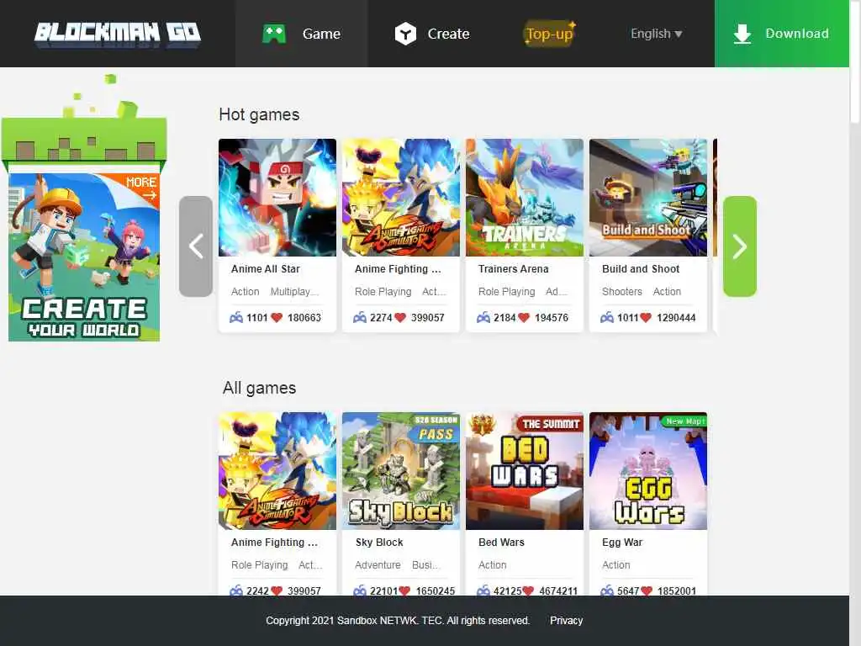Image resolution: width=861 pixels, height=646 pixels.
Task: Click the Build and Shoot title
Action: click(640, 269)
